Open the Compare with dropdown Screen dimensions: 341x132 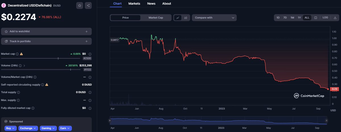[x=214, y=18]
